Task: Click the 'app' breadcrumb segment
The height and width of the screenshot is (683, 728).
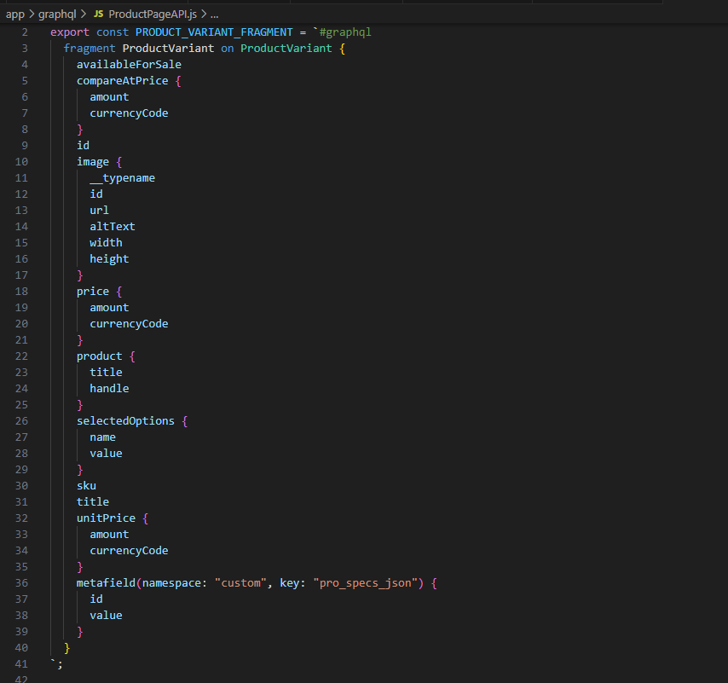Action: 14,14
